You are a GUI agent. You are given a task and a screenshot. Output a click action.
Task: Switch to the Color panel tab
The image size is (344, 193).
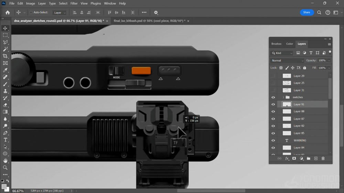coord(289,44)
